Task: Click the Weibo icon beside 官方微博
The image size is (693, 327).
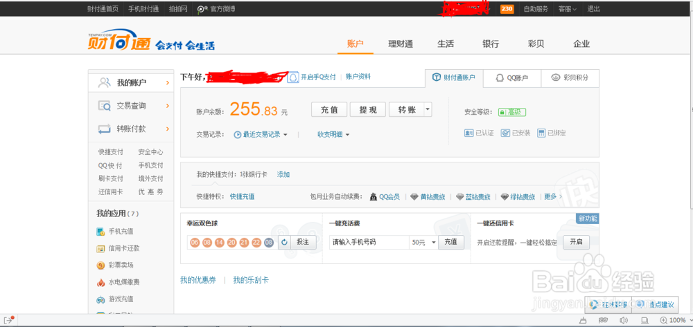Action: point(202,9)
